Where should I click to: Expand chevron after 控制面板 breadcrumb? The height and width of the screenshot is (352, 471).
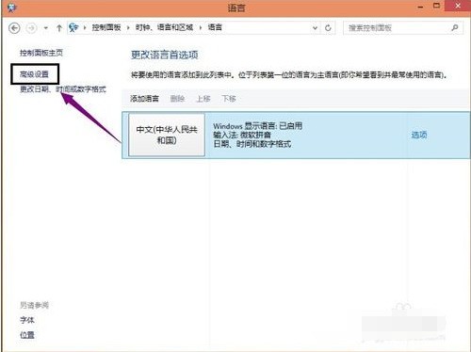pos(128,28)
